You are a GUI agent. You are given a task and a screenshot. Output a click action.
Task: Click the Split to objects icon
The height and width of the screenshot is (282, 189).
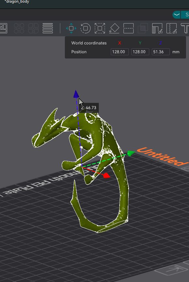(19, 28)
